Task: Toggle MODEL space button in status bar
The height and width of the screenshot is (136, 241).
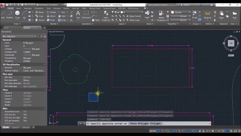Action: [153, 131]
